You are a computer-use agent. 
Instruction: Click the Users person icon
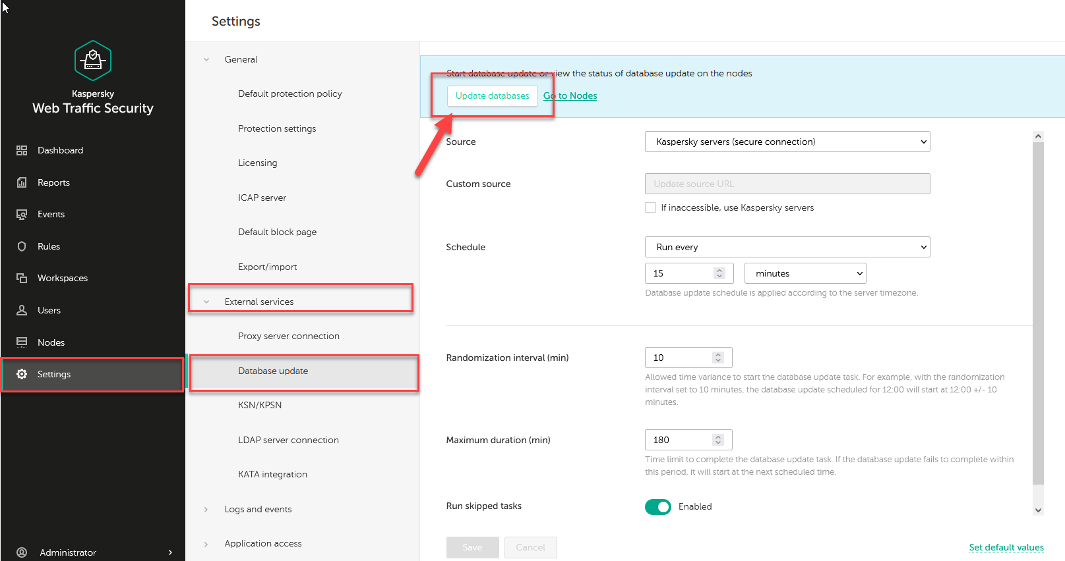click(22, 310)
